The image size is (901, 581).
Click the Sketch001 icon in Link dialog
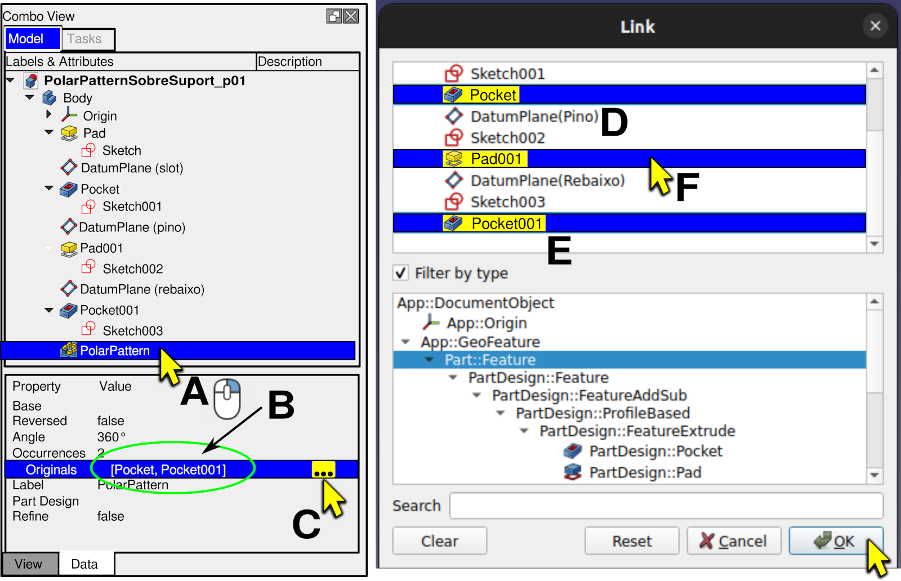coord(454,73)
